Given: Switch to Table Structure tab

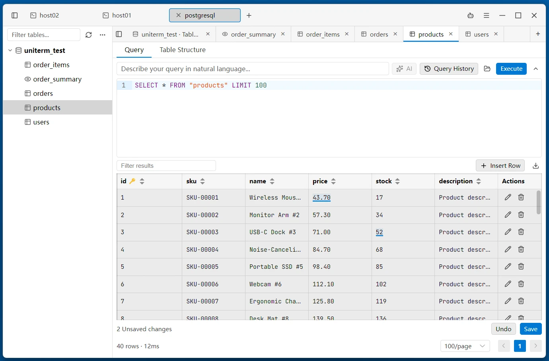Looking at the screenshot, I should point(183,50).
